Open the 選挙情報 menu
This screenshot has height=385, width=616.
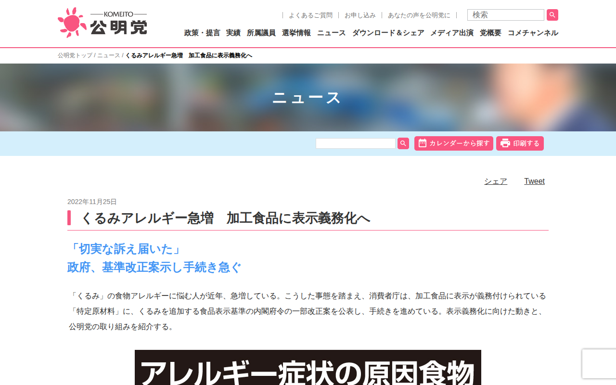point(296,33)
